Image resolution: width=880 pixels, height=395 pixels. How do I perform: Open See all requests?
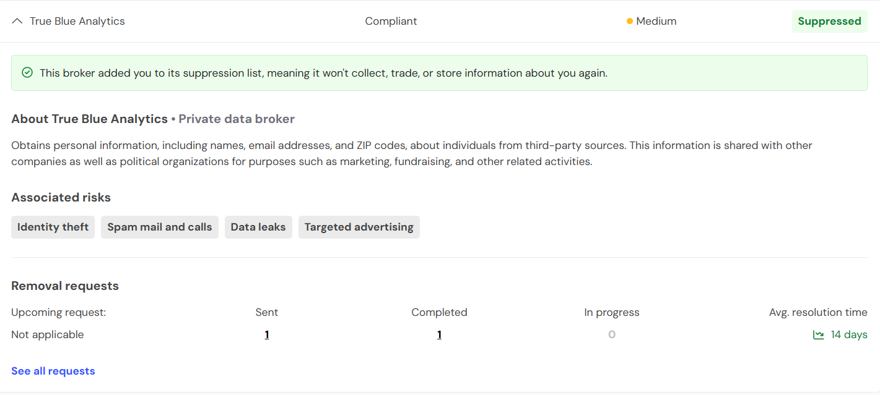(x=53, y=370)
